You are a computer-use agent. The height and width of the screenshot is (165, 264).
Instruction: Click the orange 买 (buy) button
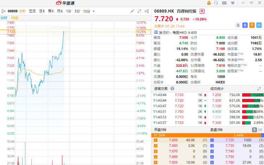[252, 25]
